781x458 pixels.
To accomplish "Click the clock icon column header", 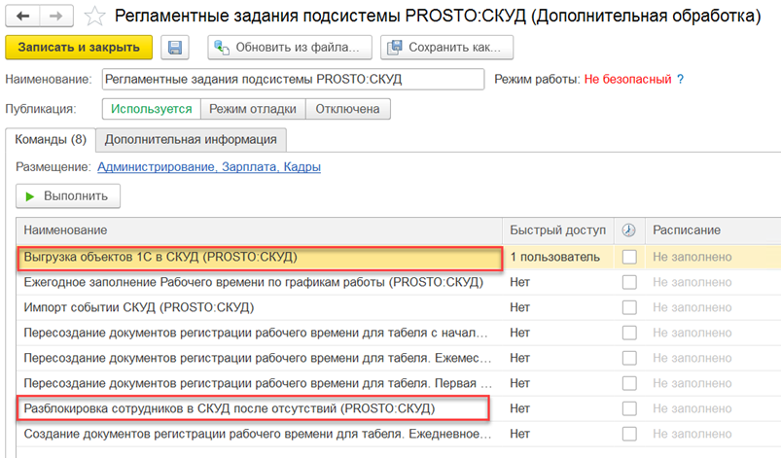I will click(x=628, y=230).
